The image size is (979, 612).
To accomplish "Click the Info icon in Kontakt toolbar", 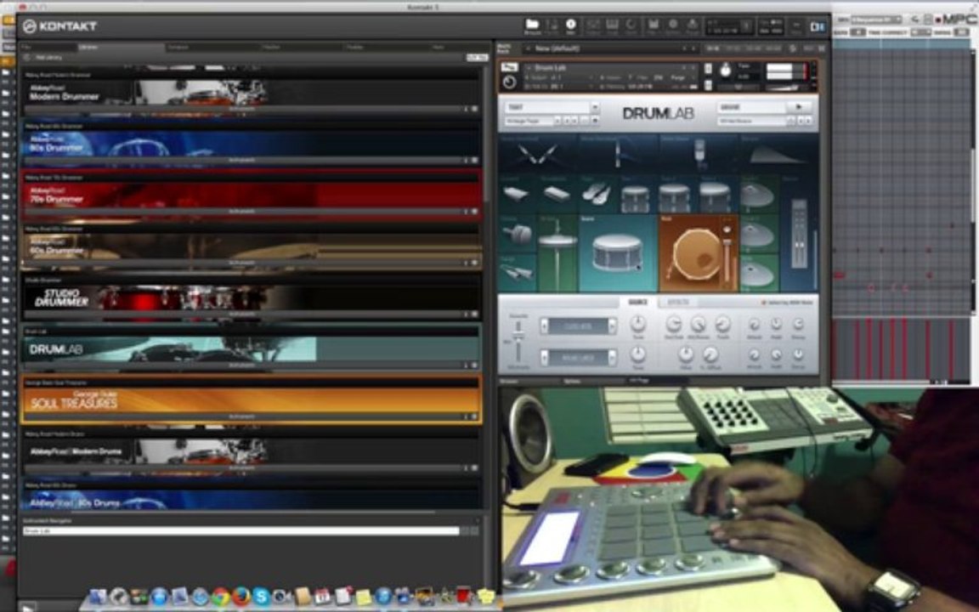I will [571, 25].
